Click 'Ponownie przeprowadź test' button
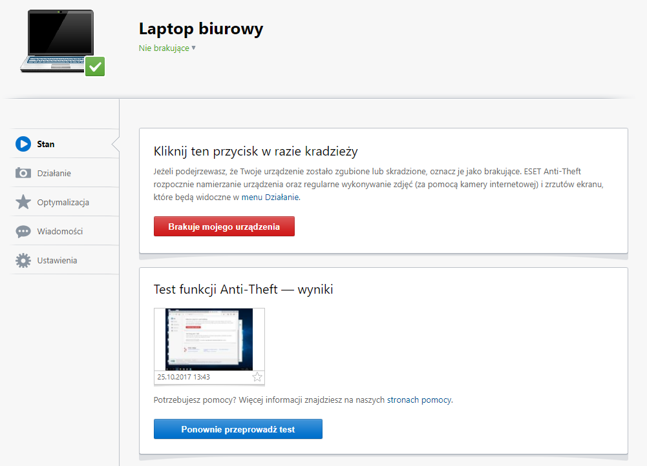The height and width of the screenshot is (466, 647). click(x=238, y=429)
